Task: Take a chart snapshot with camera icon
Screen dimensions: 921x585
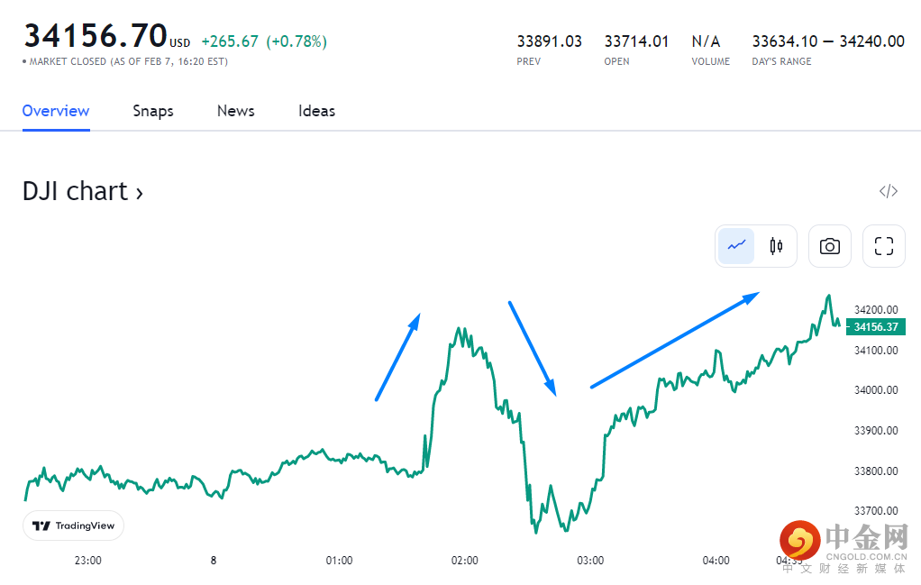Action: click(830, 246)
